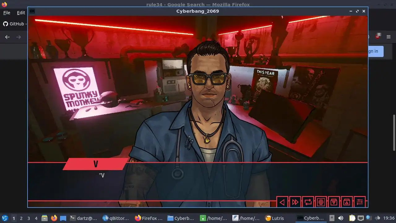This screenshot has height=223, width=396.
Task: Open the qBittorrent tray icon
Action: (377, 218)
